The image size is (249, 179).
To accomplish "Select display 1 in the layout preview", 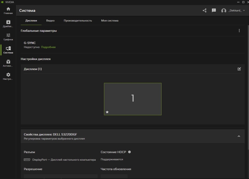I will [x=133, y=98].
